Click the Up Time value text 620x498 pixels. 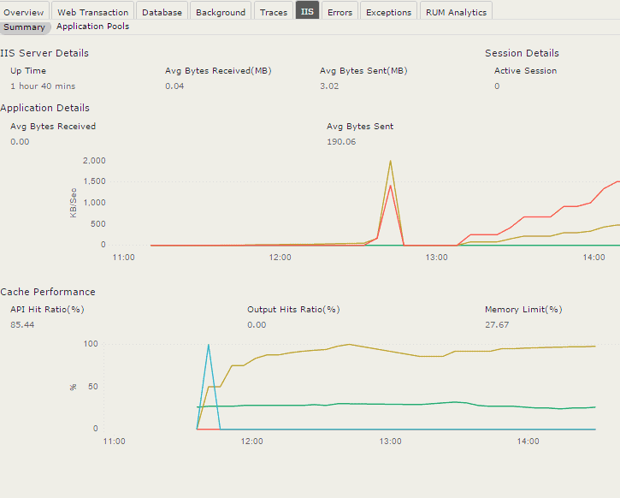click(x=43, y=86)
